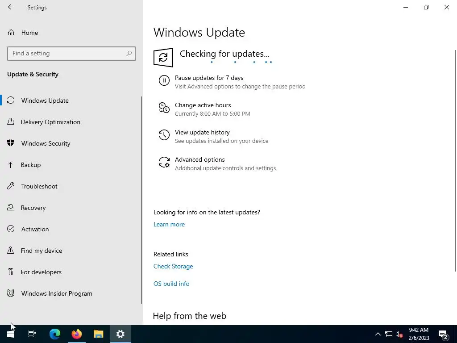Screen dimensions: 457x343
Task: Click the Checking for updates status text
Action: point(224,54)
